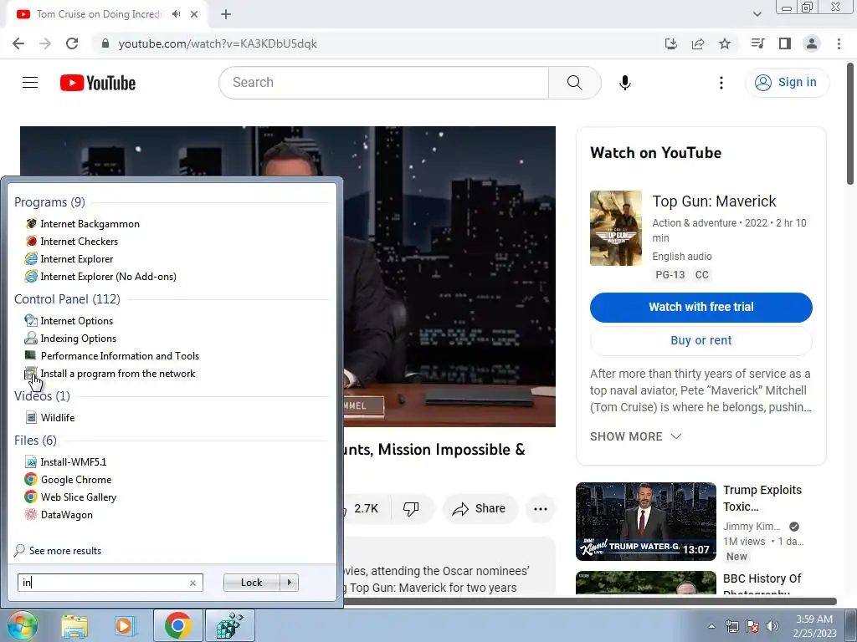
Task: Click the share this page icon
Action: click(x=698, y=43)
